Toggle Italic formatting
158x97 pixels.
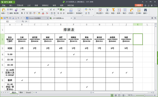(x=24, y=13)
